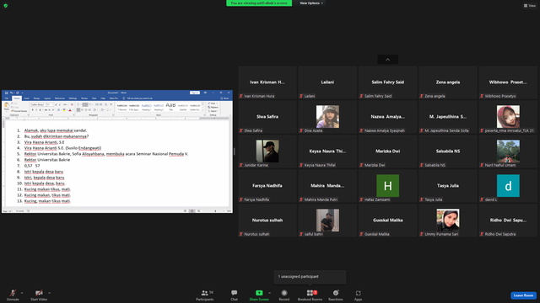Switch to the Review tab in Word
This screenshot has width=540, height=303.
[84, 98]
